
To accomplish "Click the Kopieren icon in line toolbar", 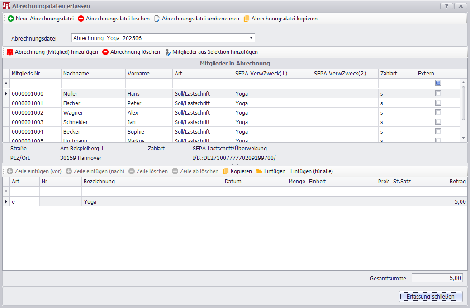I will (226, 171).
